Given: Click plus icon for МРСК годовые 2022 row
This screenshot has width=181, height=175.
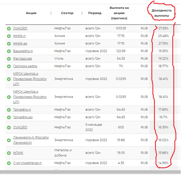Looking at the screenshot, I should 9,79.
